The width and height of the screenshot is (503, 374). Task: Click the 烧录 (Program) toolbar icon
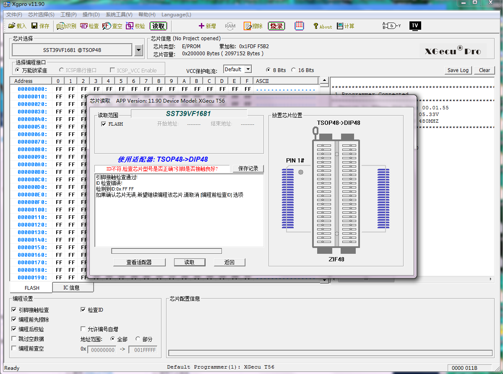(x=276, y=26)
